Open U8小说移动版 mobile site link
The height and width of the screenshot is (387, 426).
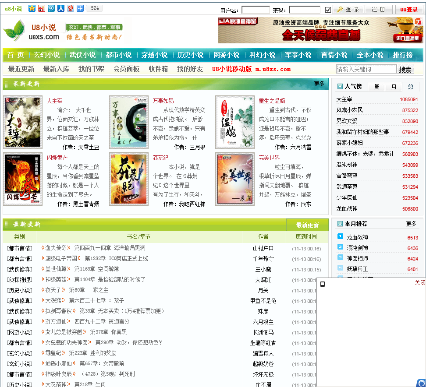pos(251,69)
